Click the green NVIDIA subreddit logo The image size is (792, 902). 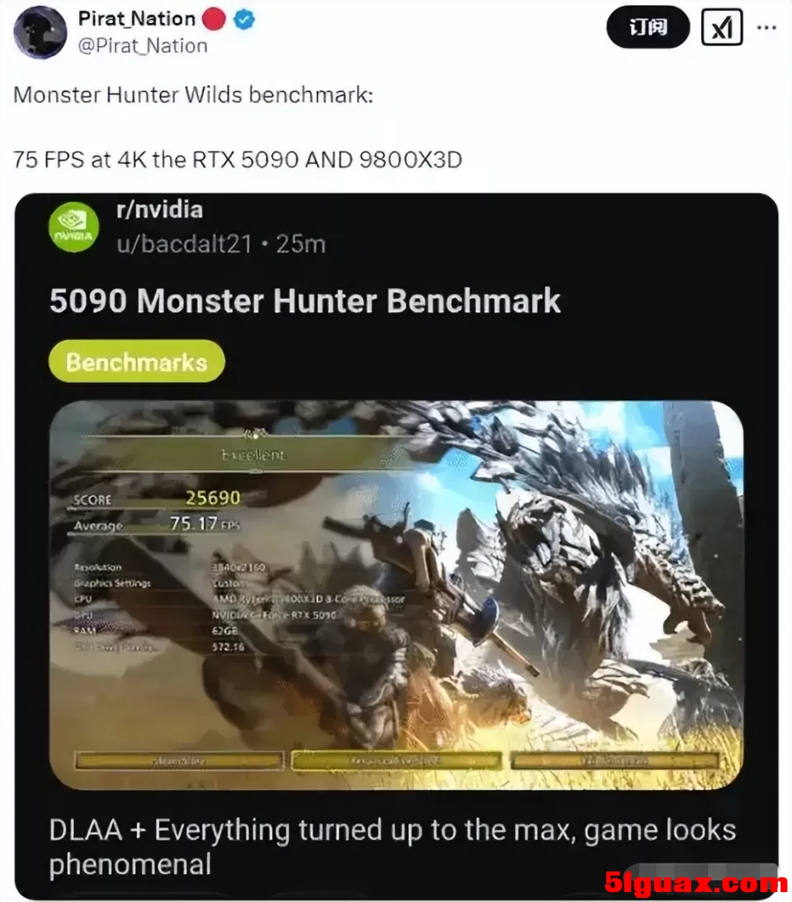[x=73, y=227]
